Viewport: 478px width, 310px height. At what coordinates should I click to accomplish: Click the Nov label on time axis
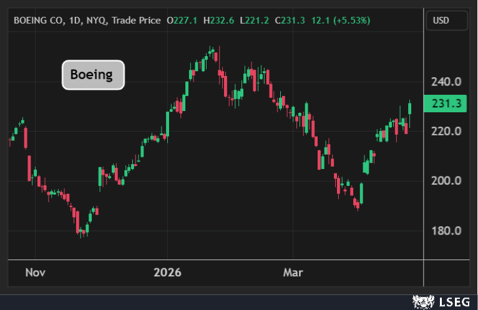pyautogui.click(x=34, y=273)
